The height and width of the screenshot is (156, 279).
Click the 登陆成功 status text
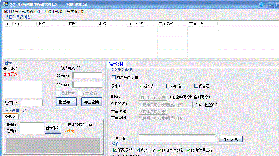[11, 68]
